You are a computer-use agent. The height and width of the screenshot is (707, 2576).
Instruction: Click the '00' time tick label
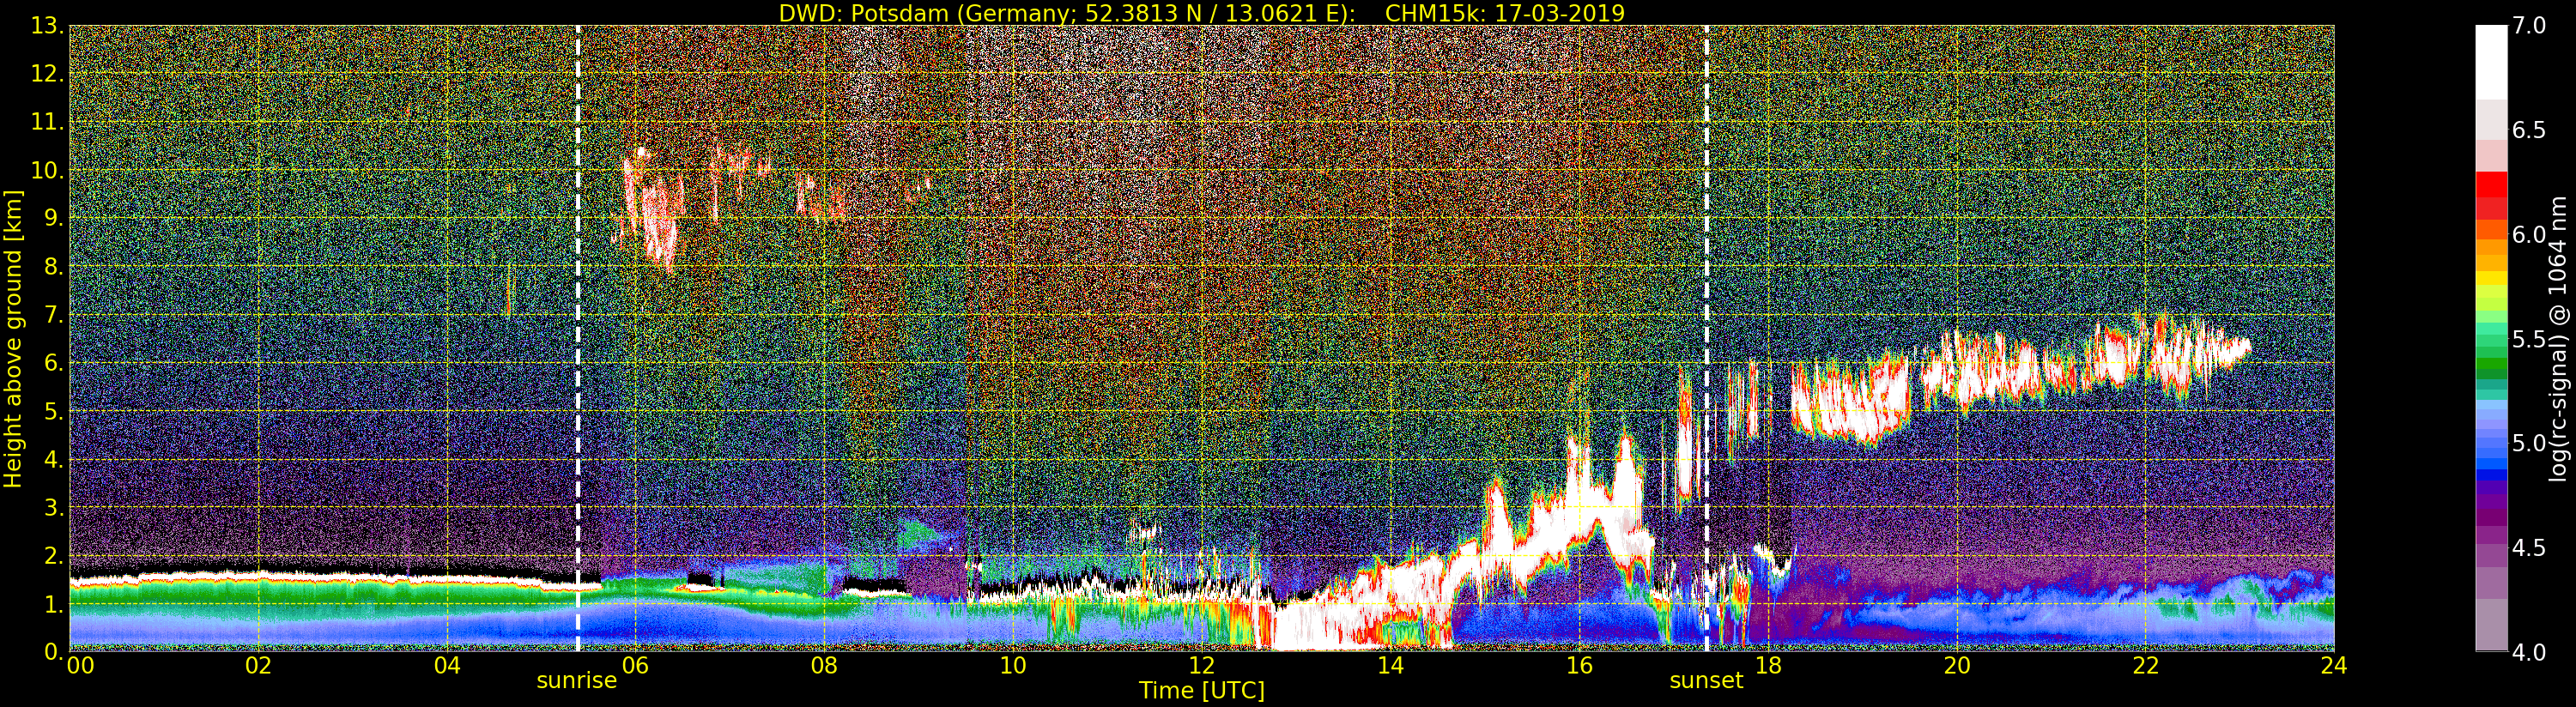pos(80,665)
